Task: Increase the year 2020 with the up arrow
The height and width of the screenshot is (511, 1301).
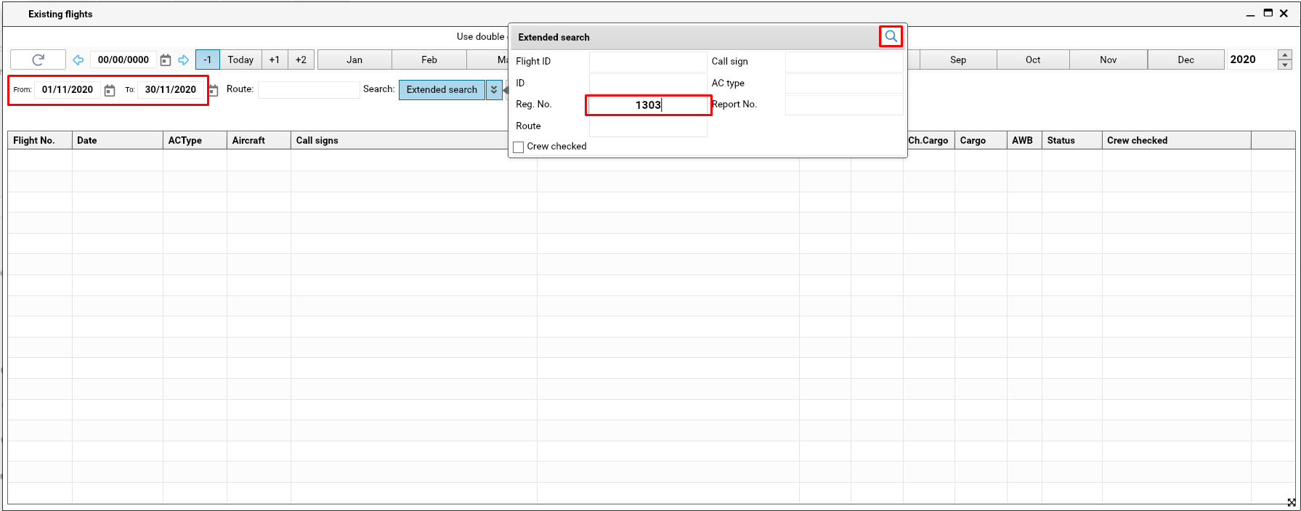Action: pos(1284,55)
